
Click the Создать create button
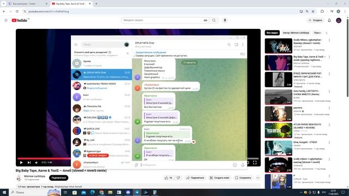tap(315, 20)
